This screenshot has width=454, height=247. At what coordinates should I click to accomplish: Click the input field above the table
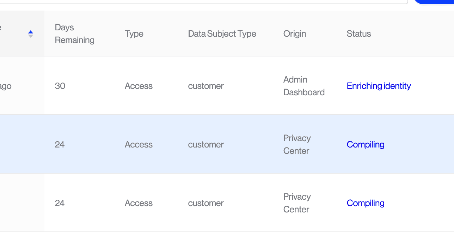click(x=211, y=1)
